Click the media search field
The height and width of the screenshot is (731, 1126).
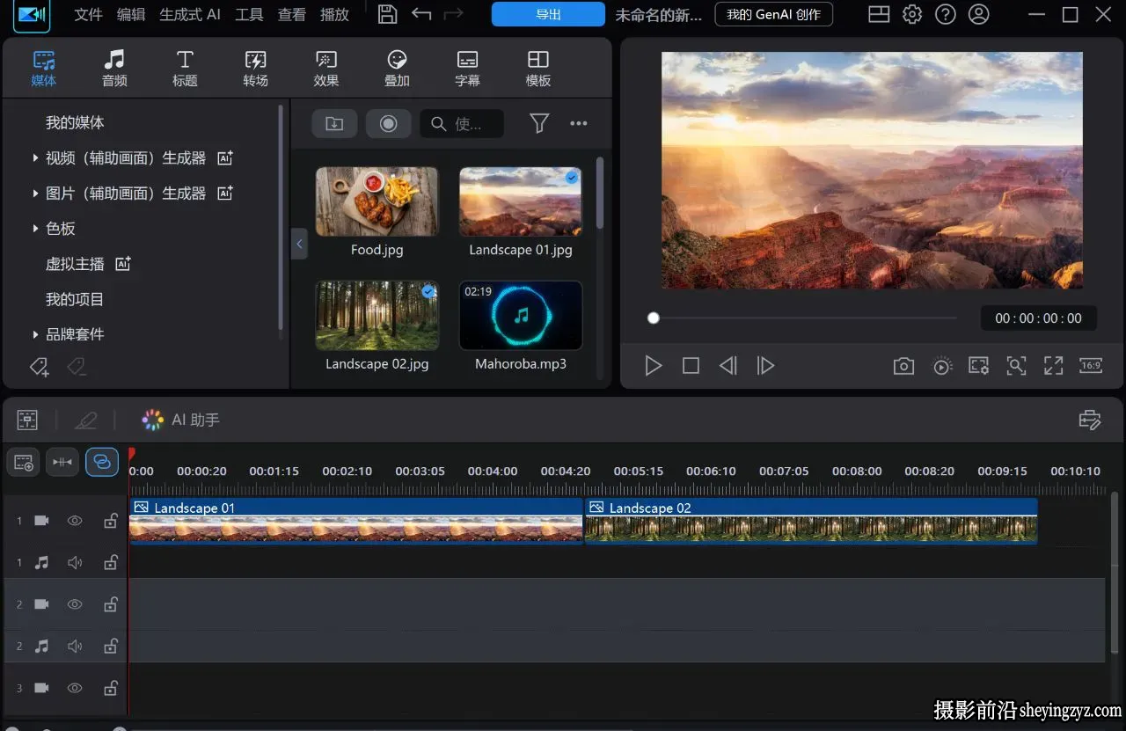[462, 124]
